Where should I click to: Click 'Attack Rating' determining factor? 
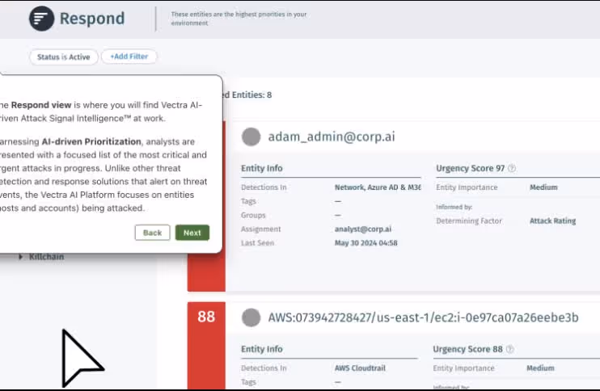click(x=552, y=221)
